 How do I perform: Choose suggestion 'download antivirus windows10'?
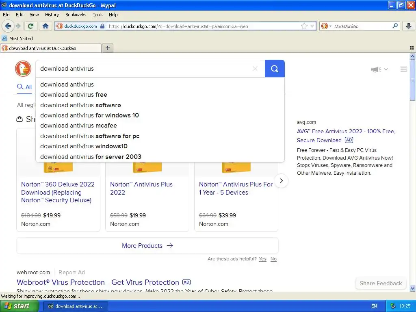coord(160,146)
